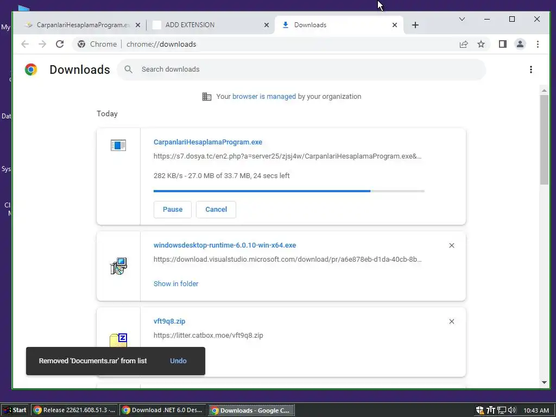Click in the Search downloads field

(x=301, y=69)
